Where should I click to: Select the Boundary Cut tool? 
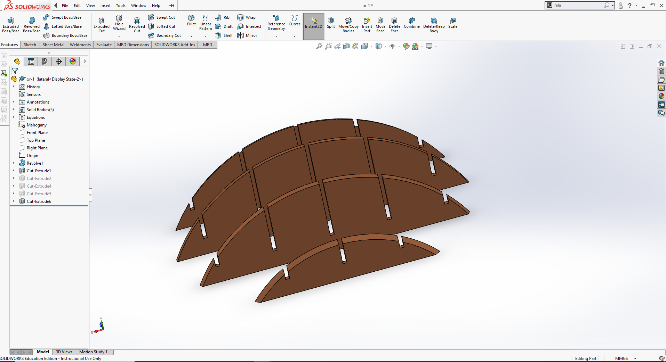click(165, 35)
